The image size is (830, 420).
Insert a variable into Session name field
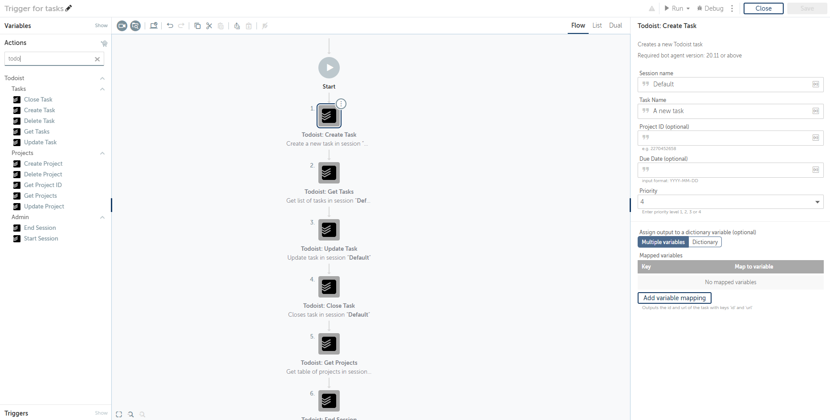(816, 84)
